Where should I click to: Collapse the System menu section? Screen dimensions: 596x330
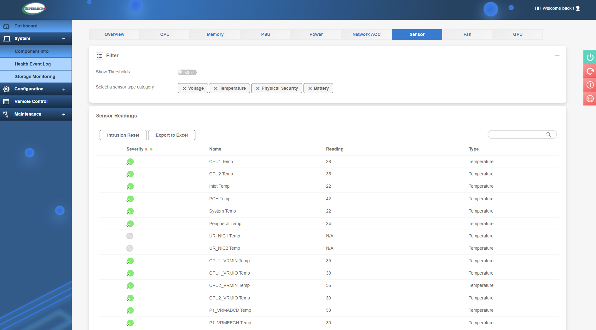64,39
